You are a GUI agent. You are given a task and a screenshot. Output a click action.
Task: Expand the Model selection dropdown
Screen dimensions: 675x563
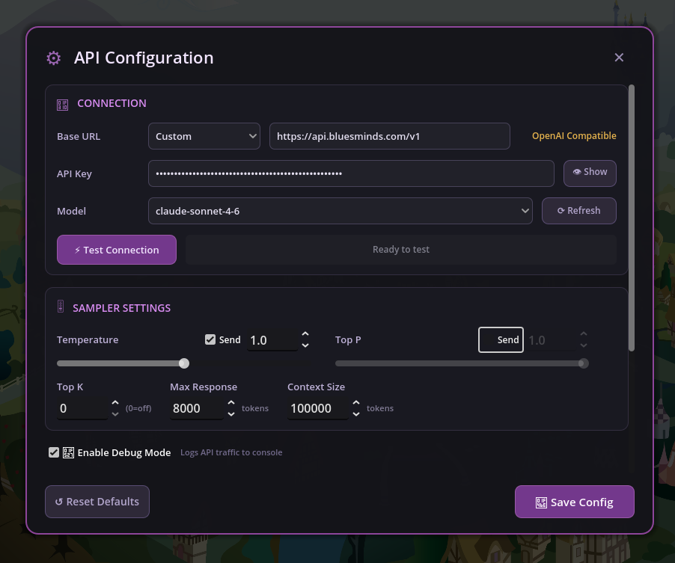(340, 211)
